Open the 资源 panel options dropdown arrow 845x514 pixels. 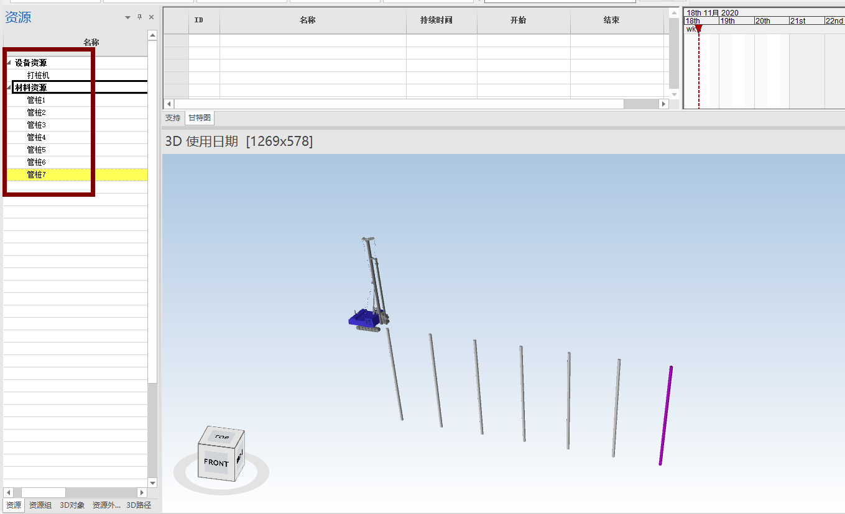pyautogui.click(x=128, y=17)
